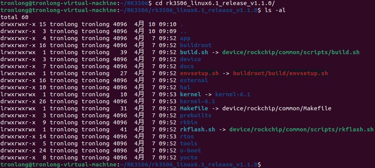Select the 'build.sh' symlink name

pyautogui.click(x=194, y=52)
